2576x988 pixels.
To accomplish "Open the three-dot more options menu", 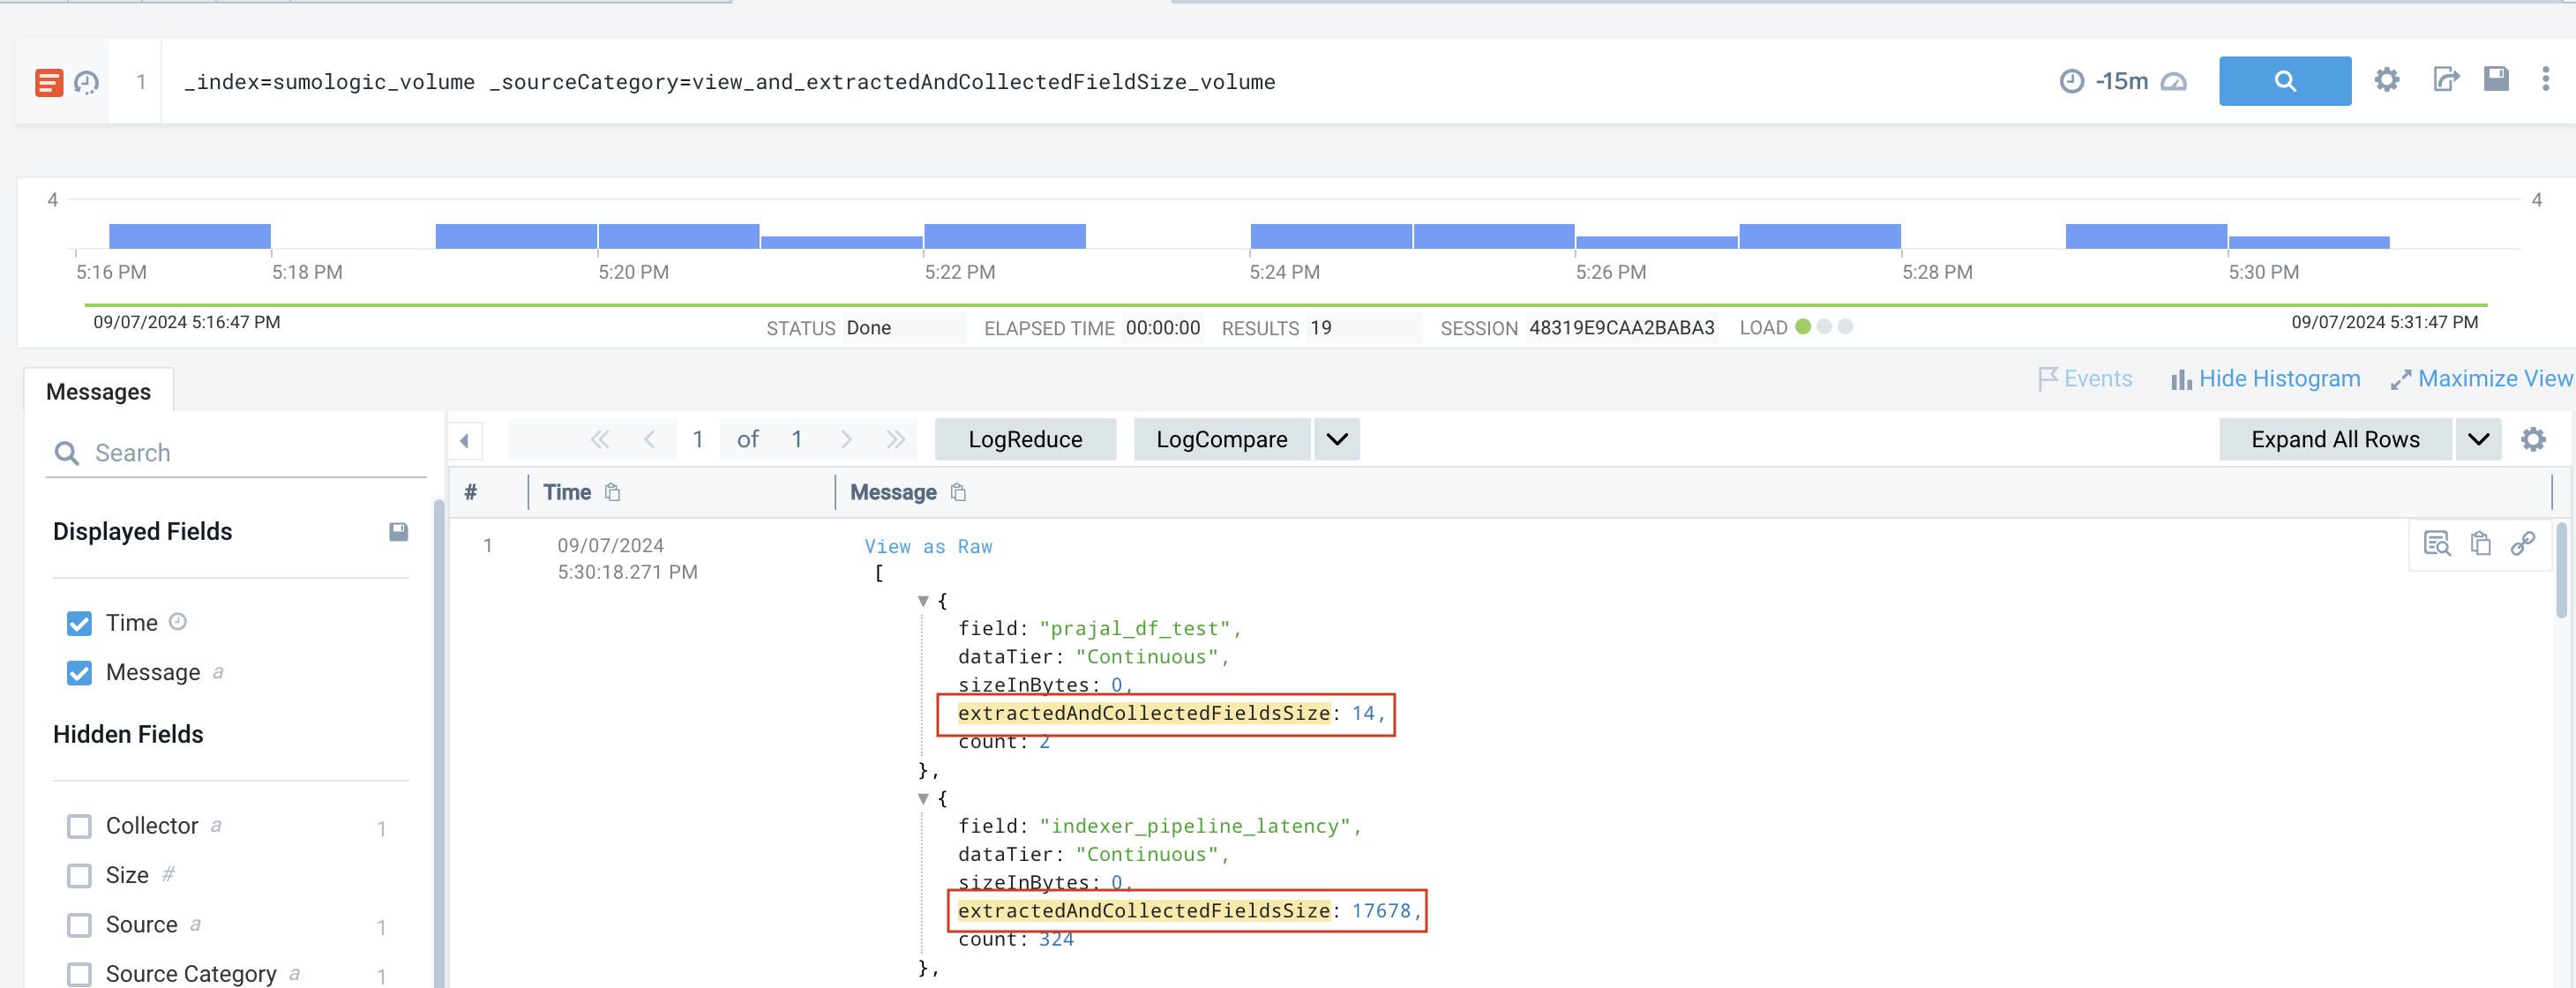I will click(2545, 80).
